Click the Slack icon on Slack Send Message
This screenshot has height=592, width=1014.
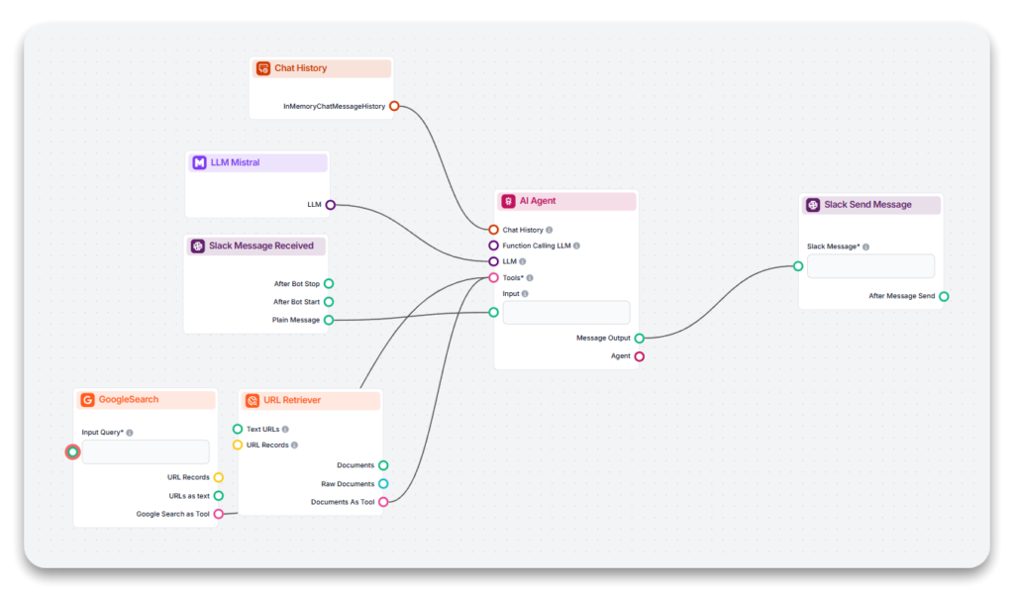815,204
